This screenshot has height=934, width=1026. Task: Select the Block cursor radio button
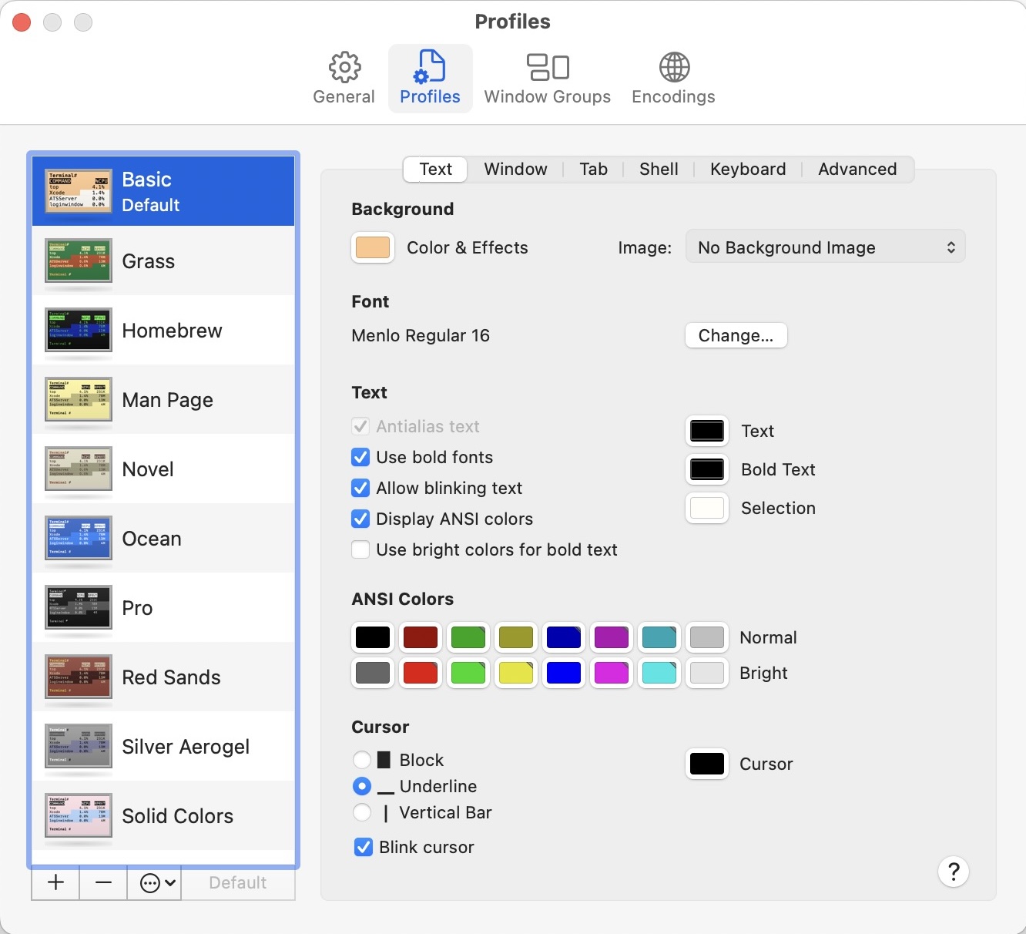click(x=362, y=761)
